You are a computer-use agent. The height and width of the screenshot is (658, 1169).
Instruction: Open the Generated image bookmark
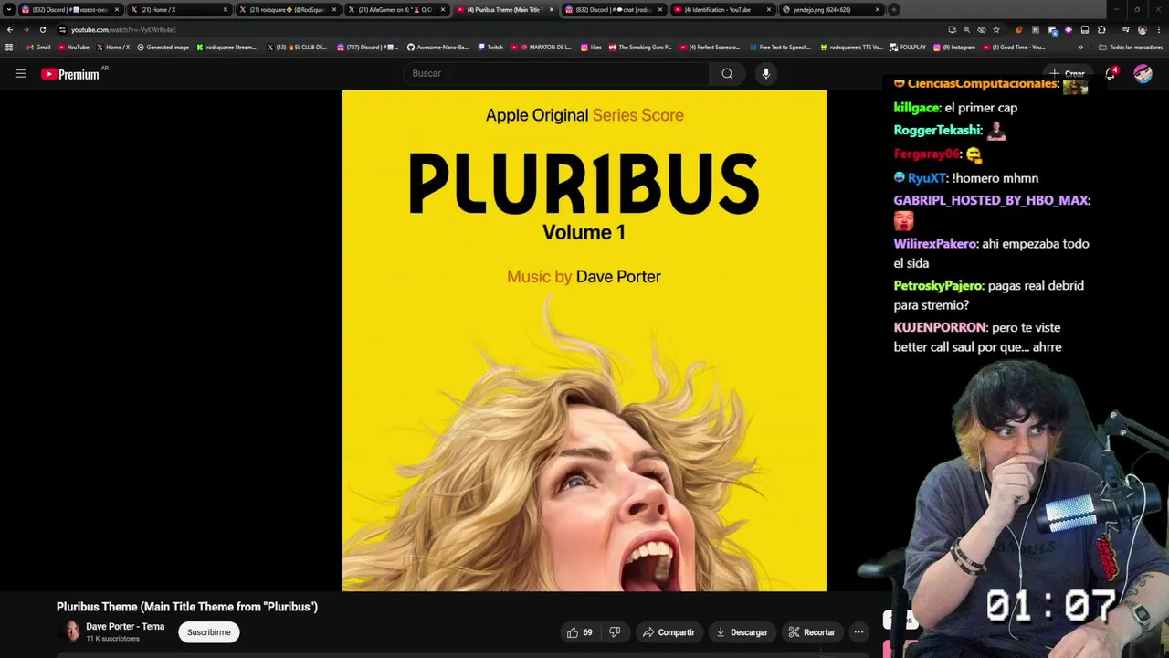pos(163,48)
